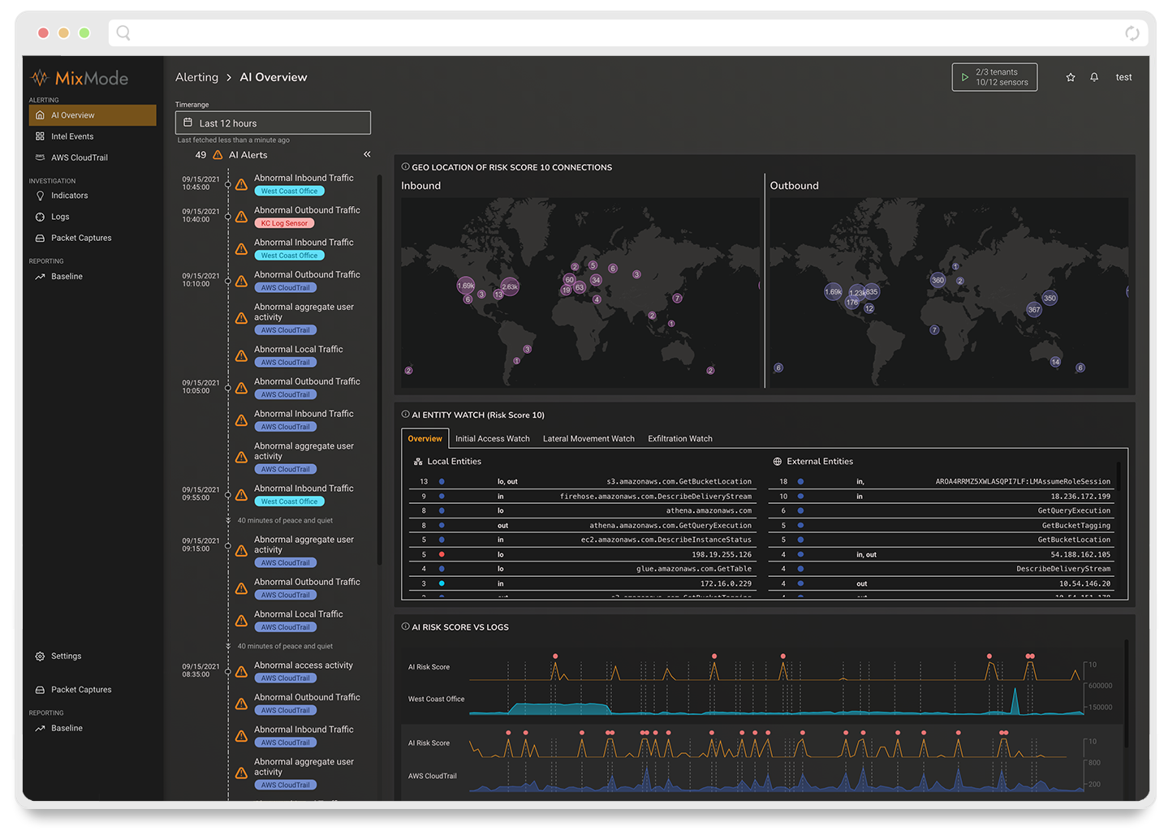Open the Lateral Movement Watch tab
Viewport: 1164px width, 835px height.
pos(588,439)
